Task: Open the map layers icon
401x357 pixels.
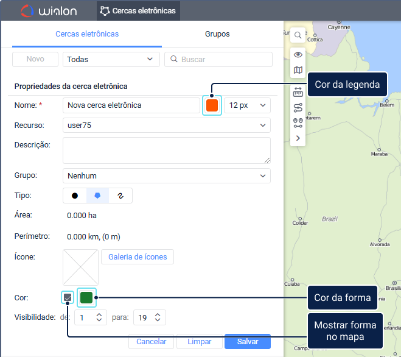Action: coord(298,71)
